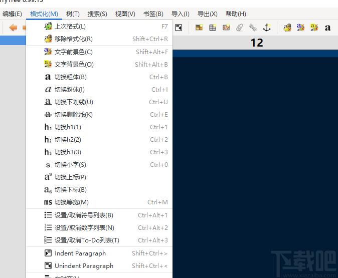
Task: Open the 编辑(E) menu
Action: click(12, 14)
